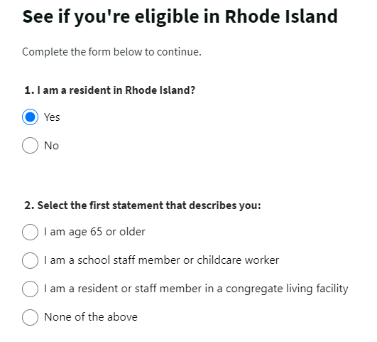Choose the school staff or childcare worker radio circle
Image resolution: width=377 pixels, height=342 pixels.
pos(30,260)
